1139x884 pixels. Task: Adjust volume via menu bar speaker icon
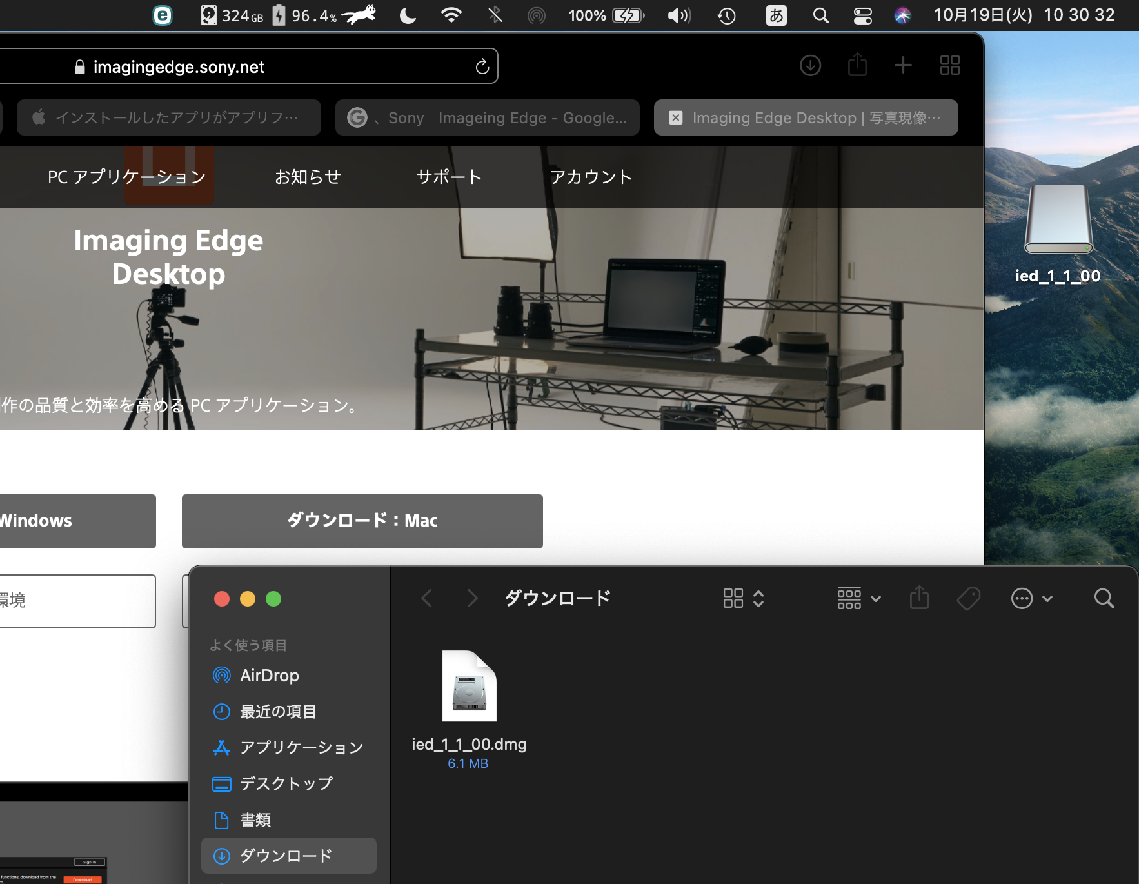(678, 15)
